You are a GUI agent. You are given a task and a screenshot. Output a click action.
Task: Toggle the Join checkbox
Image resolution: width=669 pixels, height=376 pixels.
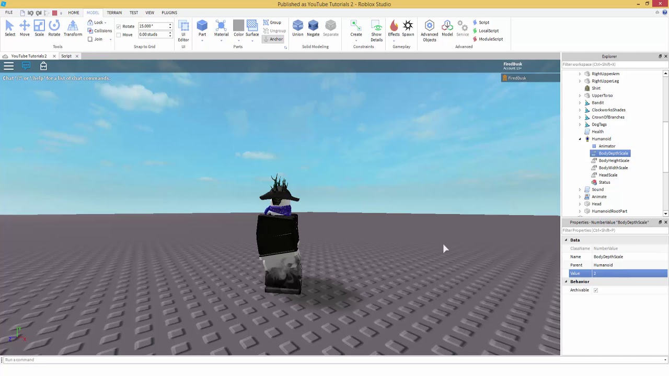tap(90, 39)
